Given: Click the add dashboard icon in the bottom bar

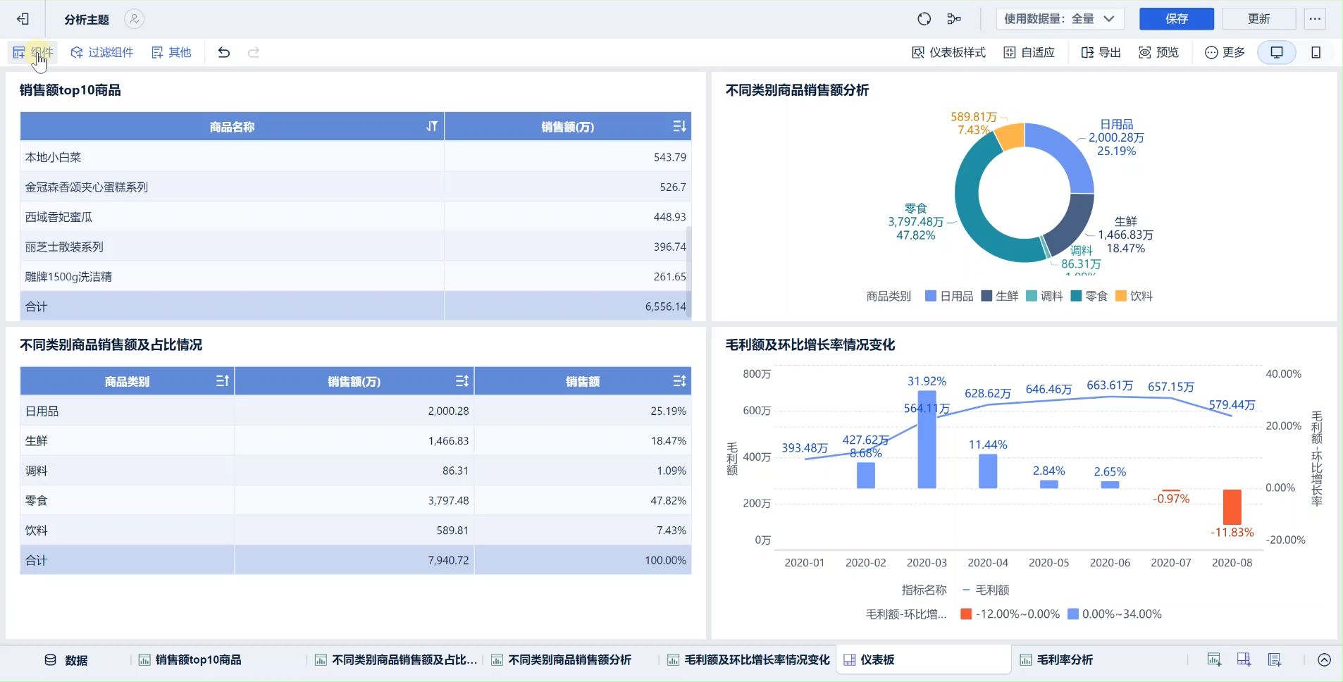Looking at the screenshot, I should [x=1244, y=660].
